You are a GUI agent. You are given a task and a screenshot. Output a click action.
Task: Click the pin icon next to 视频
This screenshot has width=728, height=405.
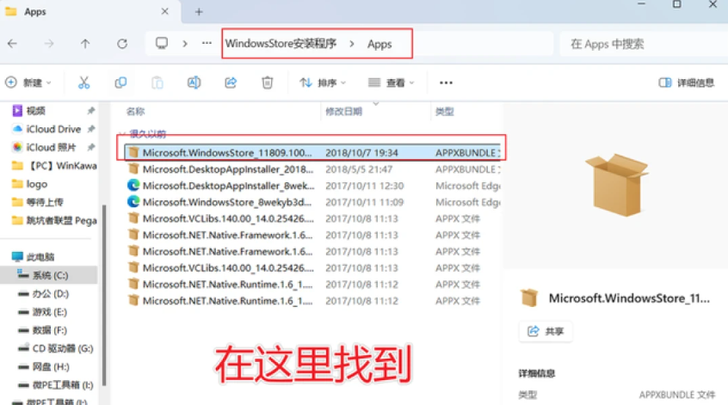[x=91, y=110]
